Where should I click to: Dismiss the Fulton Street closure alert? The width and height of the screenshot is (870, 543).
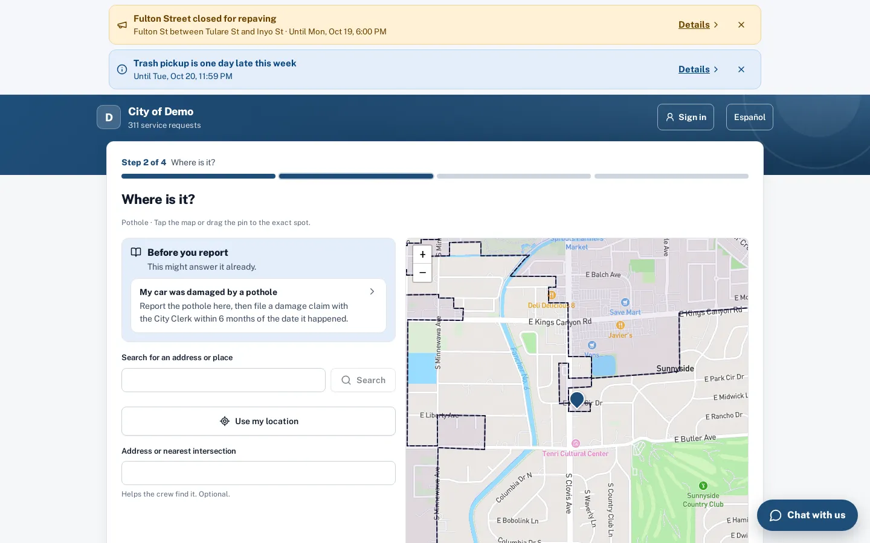[x=741, y=25]
